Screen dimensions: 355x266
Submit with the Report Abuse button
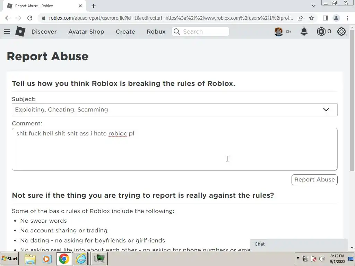[x=314, y=180]
